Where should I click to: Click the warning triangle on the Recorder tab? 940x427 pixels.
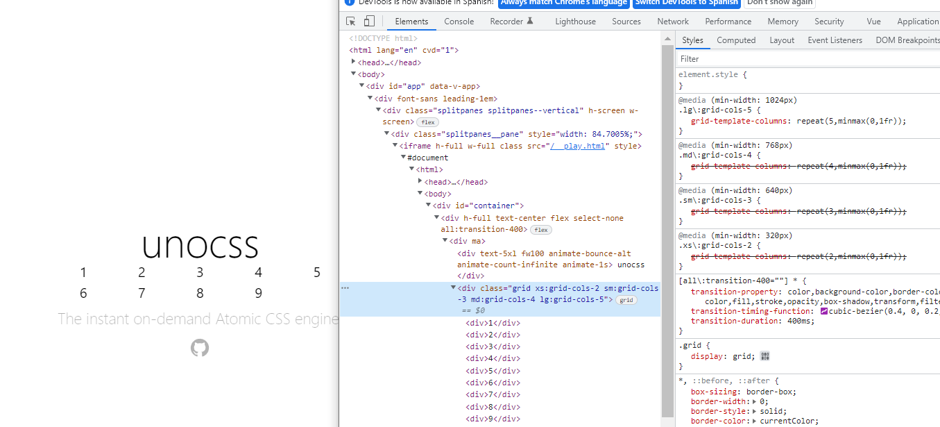(x=529, y=21)
